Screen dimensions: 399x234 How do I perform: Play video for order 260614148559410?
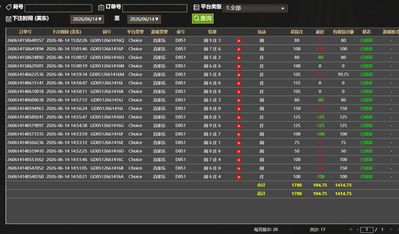point(239,151)
